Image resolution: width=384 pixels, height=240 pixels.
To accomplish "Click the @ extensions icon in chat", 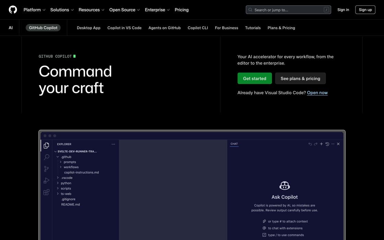I will pyautogui.click(x=264, y=228).
